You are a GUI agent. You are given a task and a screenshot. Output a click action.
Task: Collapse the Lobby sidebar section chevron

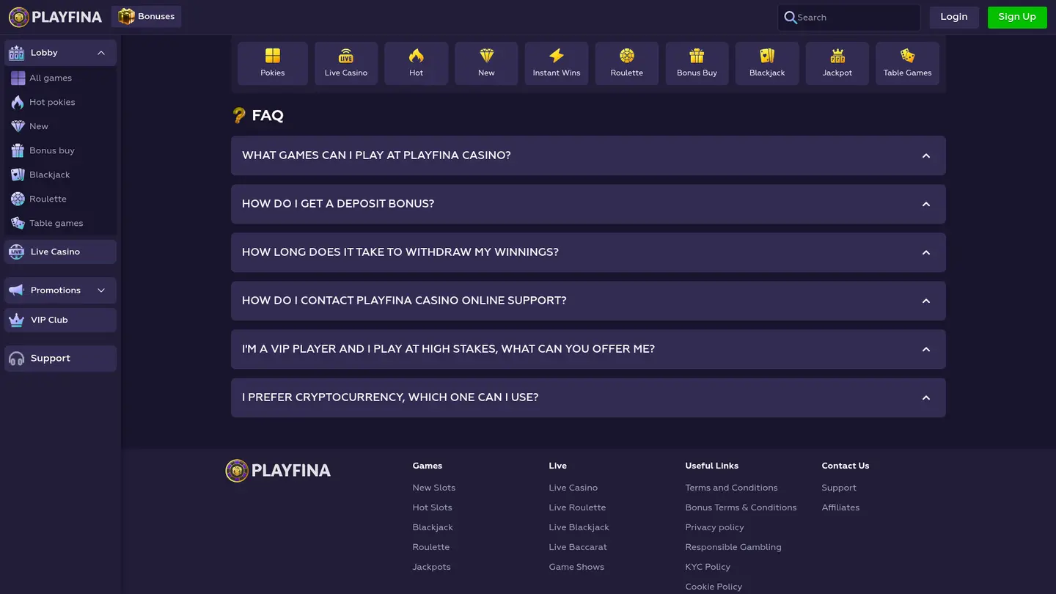(x=101, y=53)
